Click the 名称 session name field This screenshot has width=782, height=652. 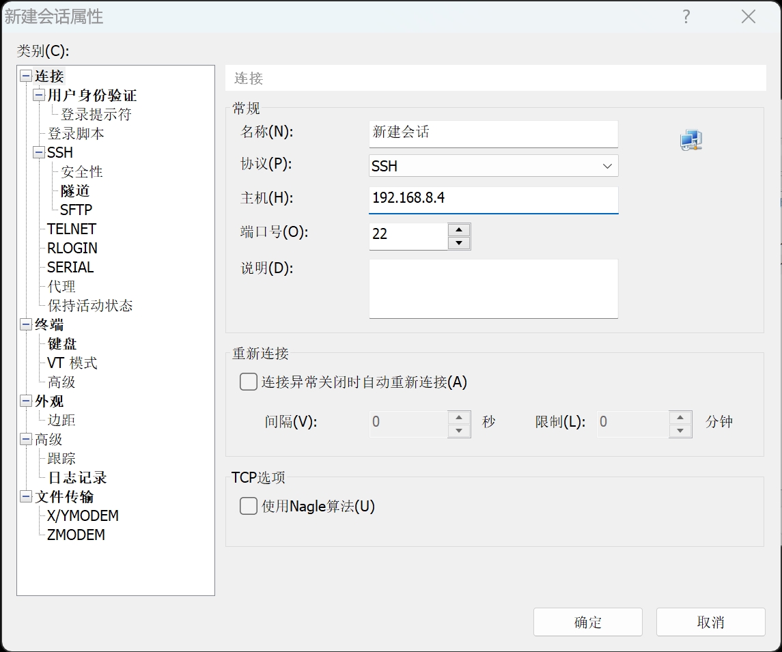493,133
